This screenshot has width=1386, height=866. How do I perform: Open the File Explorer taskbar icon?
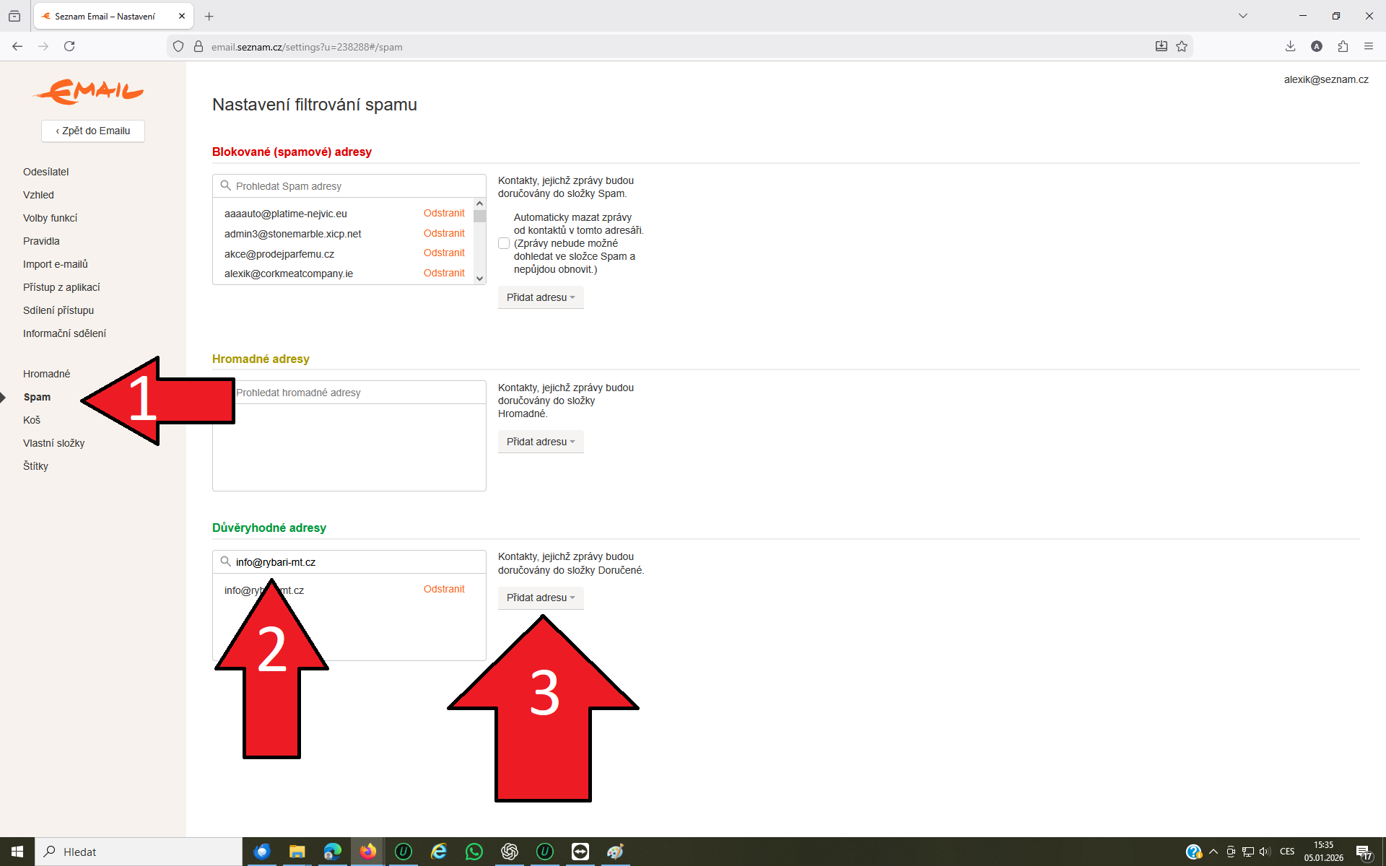297,852
